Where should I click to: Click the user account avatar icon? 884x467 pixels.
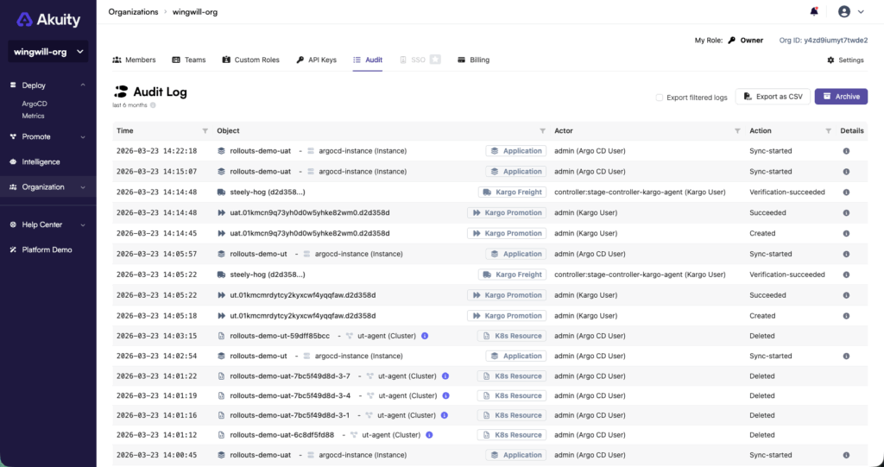844,11
